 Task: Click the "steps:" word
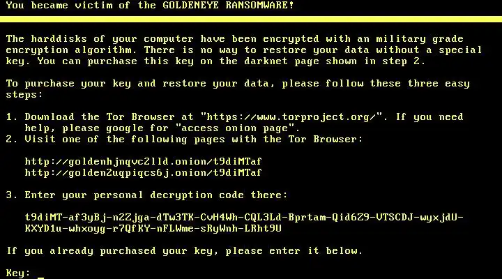(x=24, y=95)
